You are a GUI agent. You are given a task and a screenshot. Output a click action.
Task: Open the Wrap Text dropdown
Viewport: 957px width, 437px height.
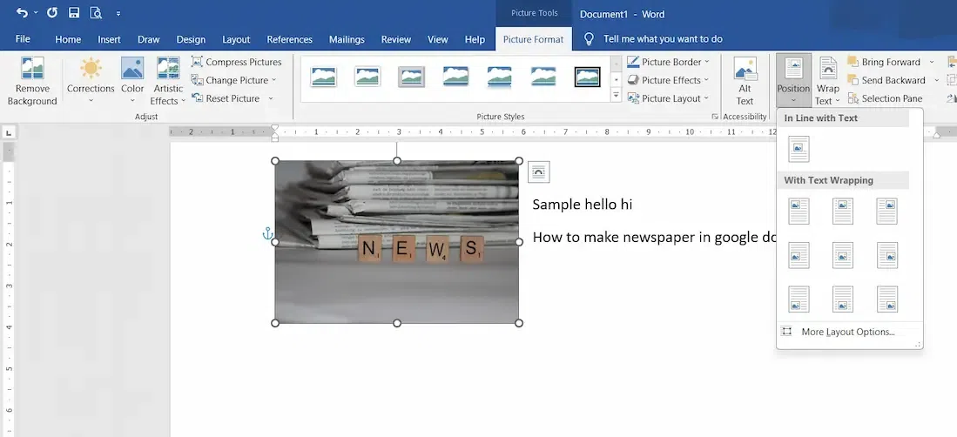click(x=827, y=81)
